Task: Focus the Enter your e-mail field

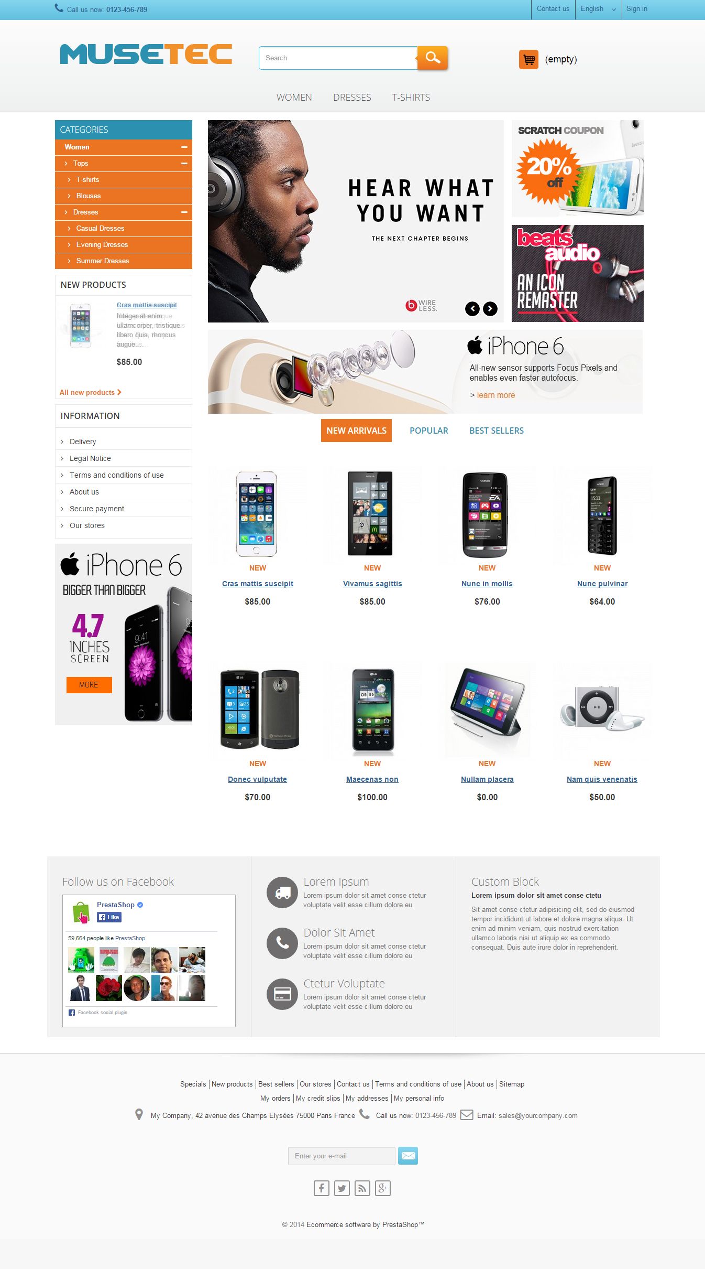Action: click(x=342, y=1156)
